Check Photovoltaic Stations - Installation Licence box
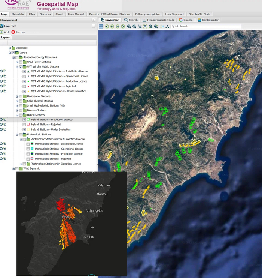Image resolution: width=262 pixels, height=278 pixels. [28, 144]
